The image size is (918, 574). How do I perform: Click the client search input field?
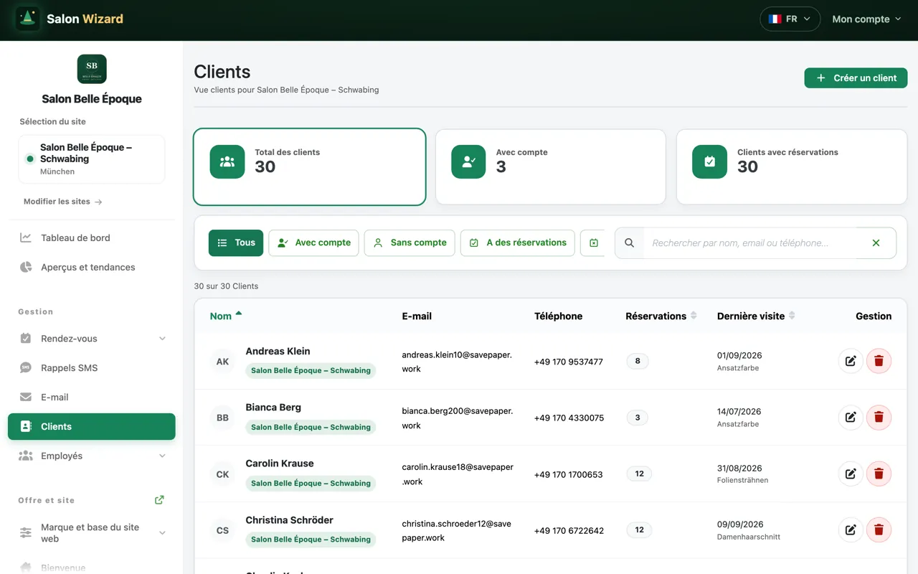[749, 243]
